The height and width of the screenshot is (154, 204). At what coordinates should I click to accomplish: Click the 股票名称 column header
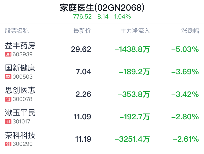pos(17,31)
